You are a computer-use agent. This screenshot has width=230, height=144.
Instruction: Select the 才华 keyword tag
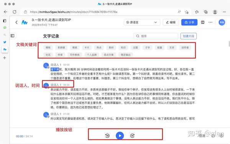pyautogui.click(x=148, y=47)
